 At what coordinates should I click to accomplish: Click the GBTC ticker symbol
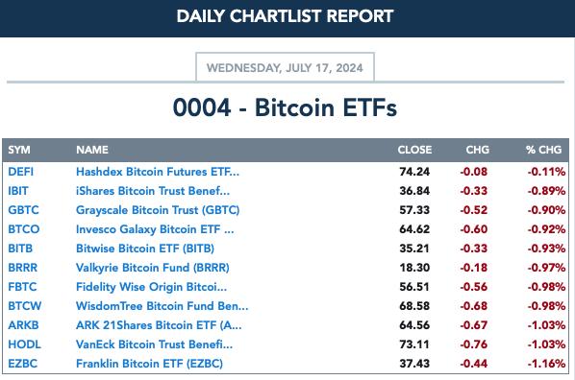coord(23,210)
